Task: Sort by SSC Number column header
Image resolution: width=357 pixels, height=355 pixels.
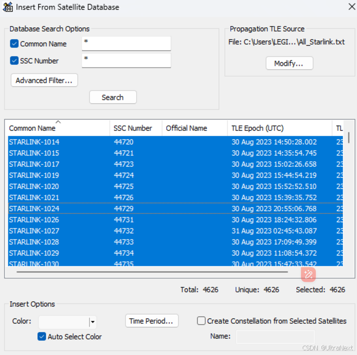Action: pos(136,128)
